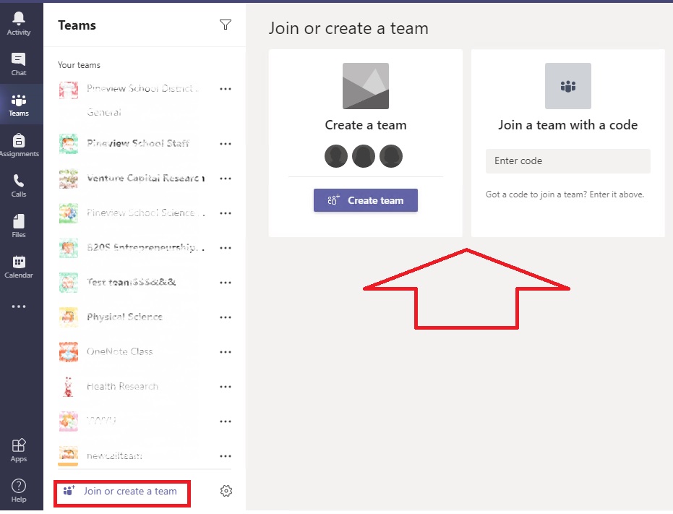
Task: Open more options for Venture Capital Research
Action: 226,179
